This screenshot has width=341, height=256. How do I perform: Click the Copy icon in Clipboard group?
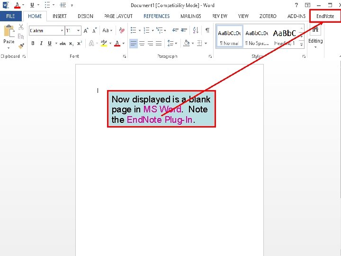tap(21, 37)
